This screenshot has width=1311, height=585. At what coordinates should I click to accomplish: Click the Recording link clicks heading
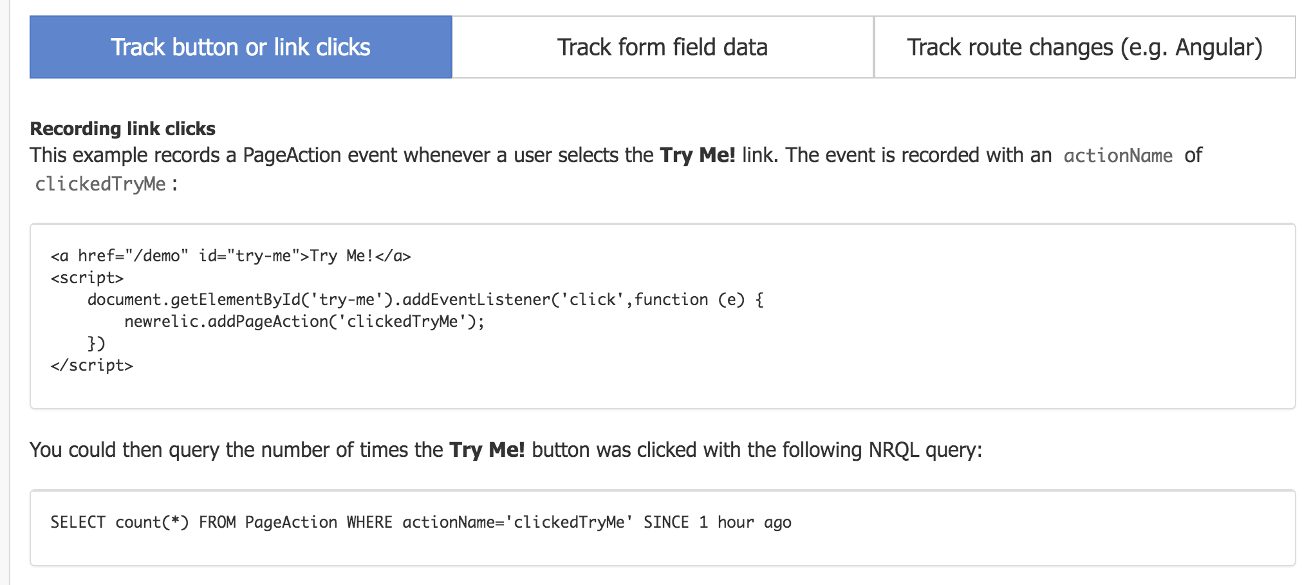click(123, 129)
